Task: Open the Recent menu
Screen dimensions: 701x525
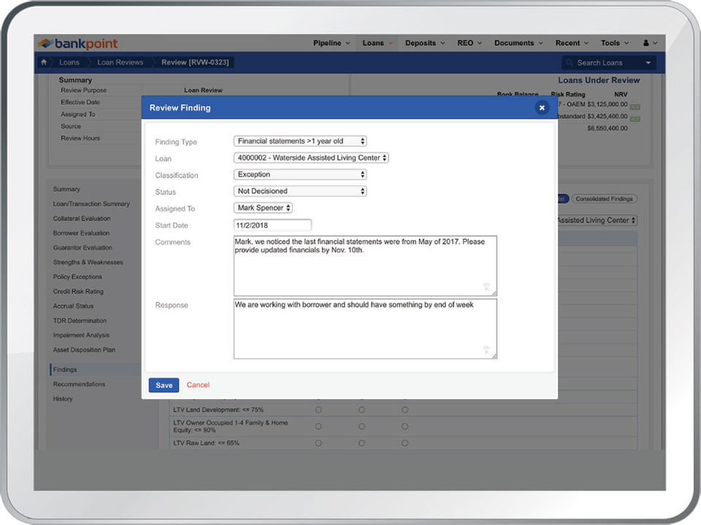Action: [x=572, y=43]
